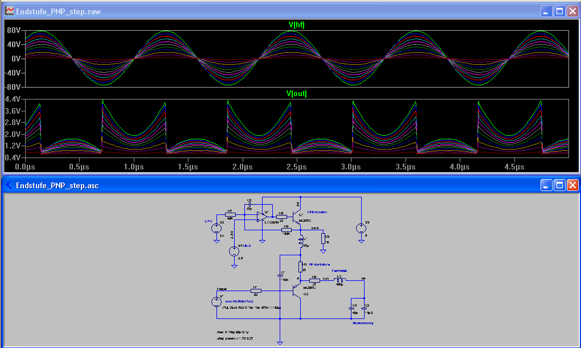Screen dimensions: 581x348
Task: Select the tuning capacitor pair above Abstimmung
Action: (x=358, y=308)
